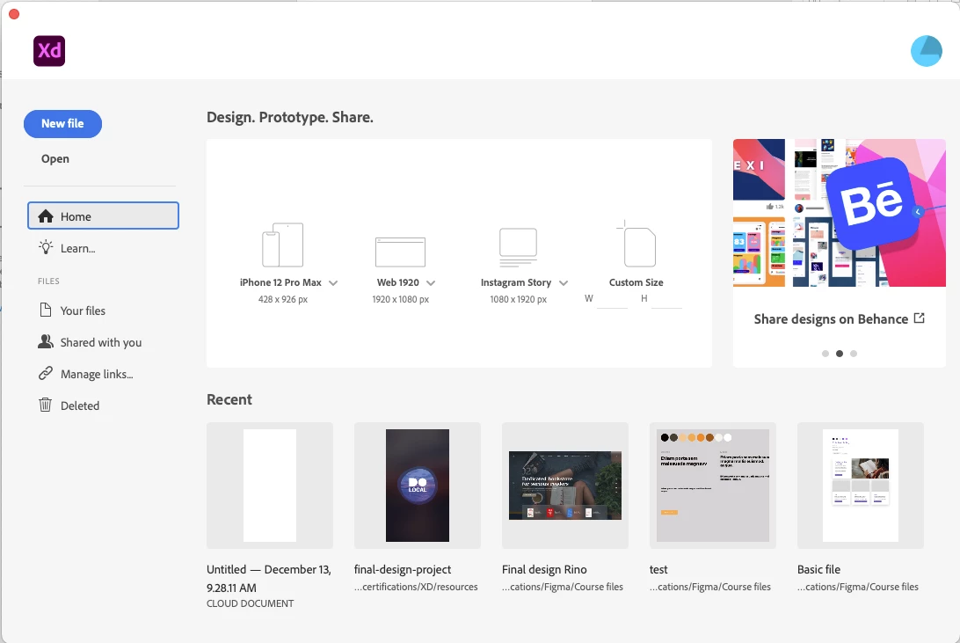The image size is (960, 643).
Task: Click the Open button
Action: tap(55, 158)
